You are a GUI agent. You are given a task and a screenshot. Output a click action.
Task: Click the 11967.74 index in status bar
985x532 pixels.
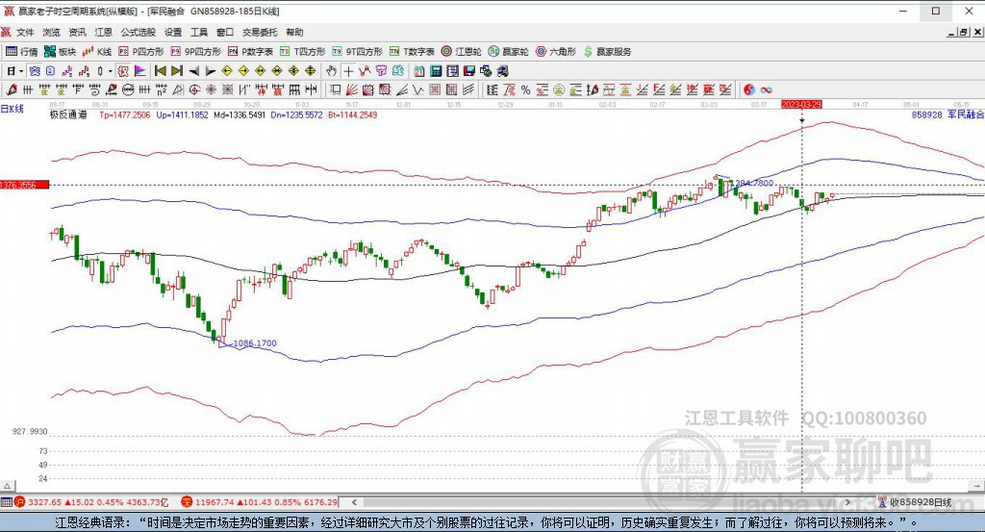click(x=214, y=502)
